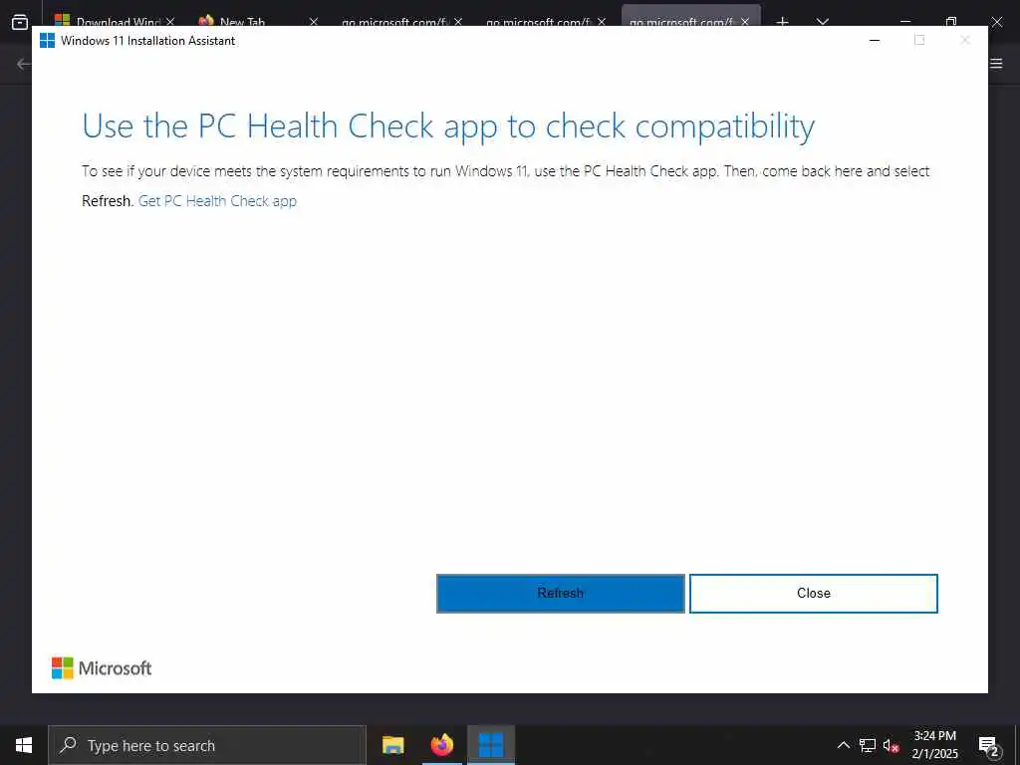Open File Explorer from the taskbar
1020x765 pixels.
click(x=392, y=745)
